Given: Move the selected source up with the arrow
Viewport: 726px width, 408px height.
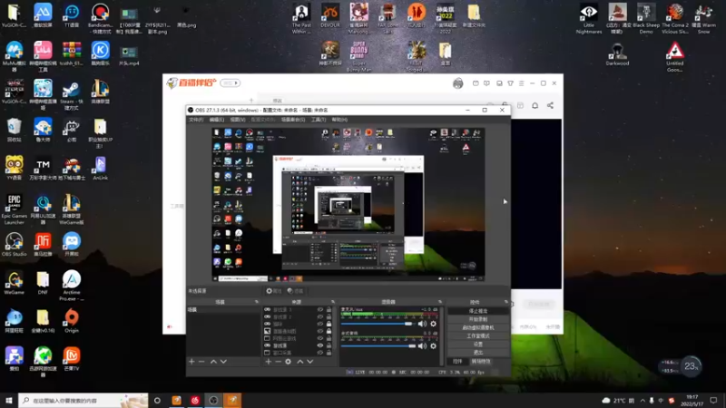Looking at the screenshot, I should pyautogui.click(x=300, y=362).
